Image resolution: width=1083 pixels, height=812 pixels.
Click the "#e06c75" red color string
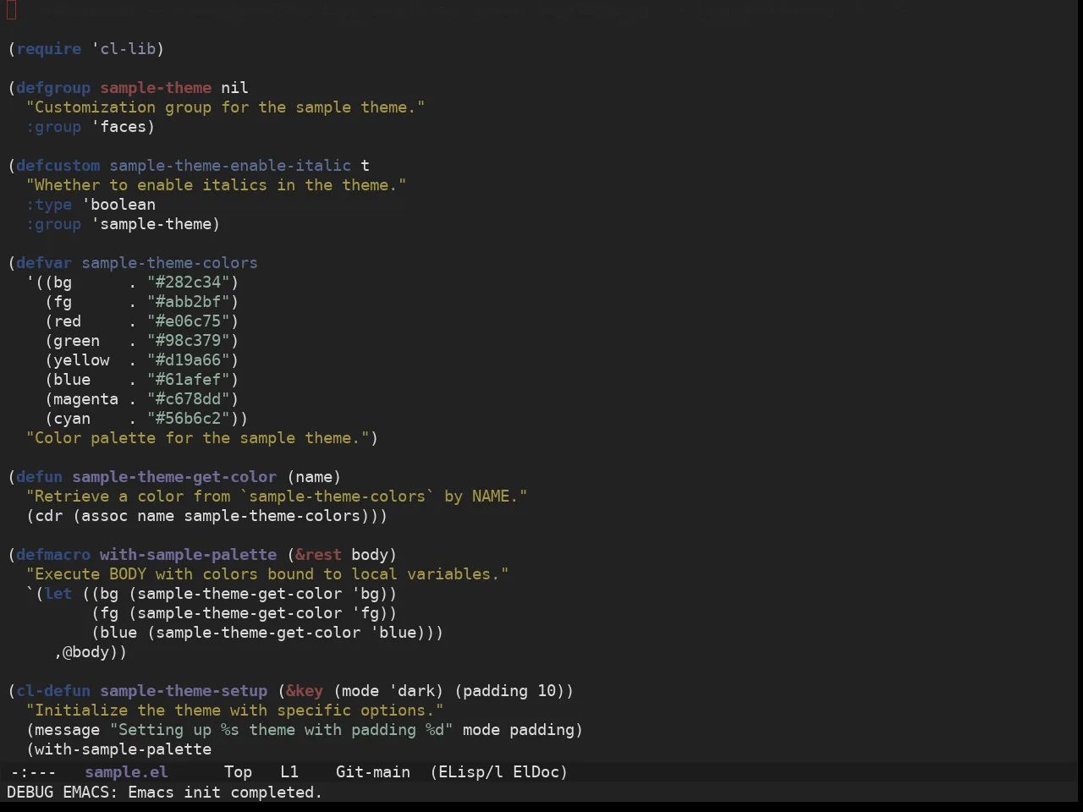tap(189, 321)
